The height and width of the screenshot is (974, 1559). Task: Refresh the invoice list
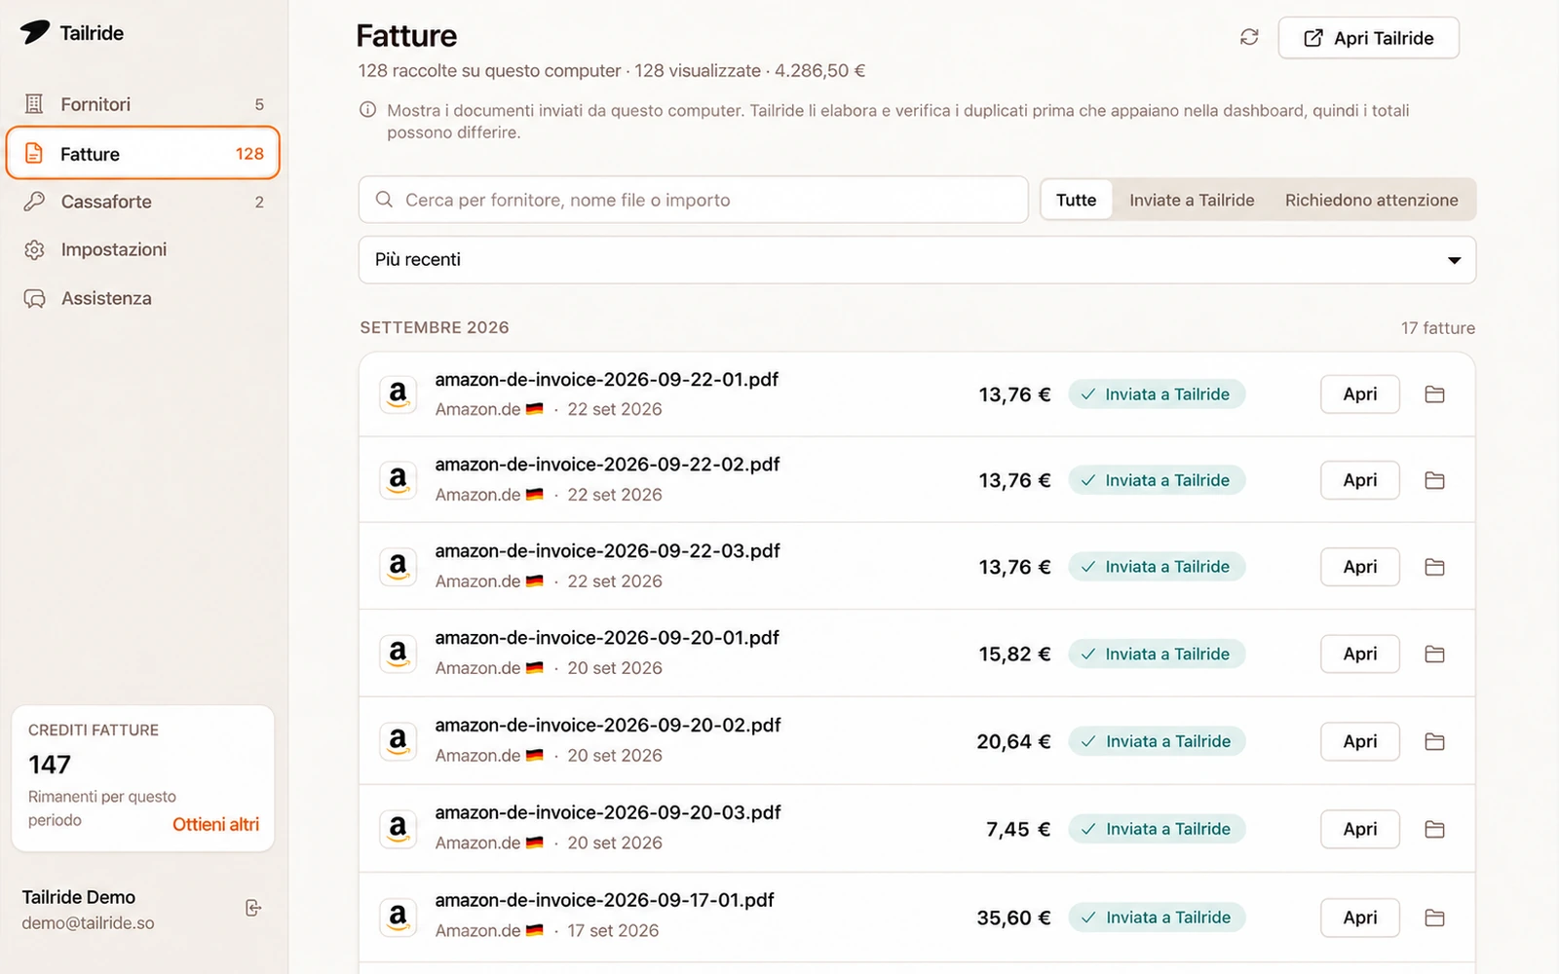(1249, 37)
